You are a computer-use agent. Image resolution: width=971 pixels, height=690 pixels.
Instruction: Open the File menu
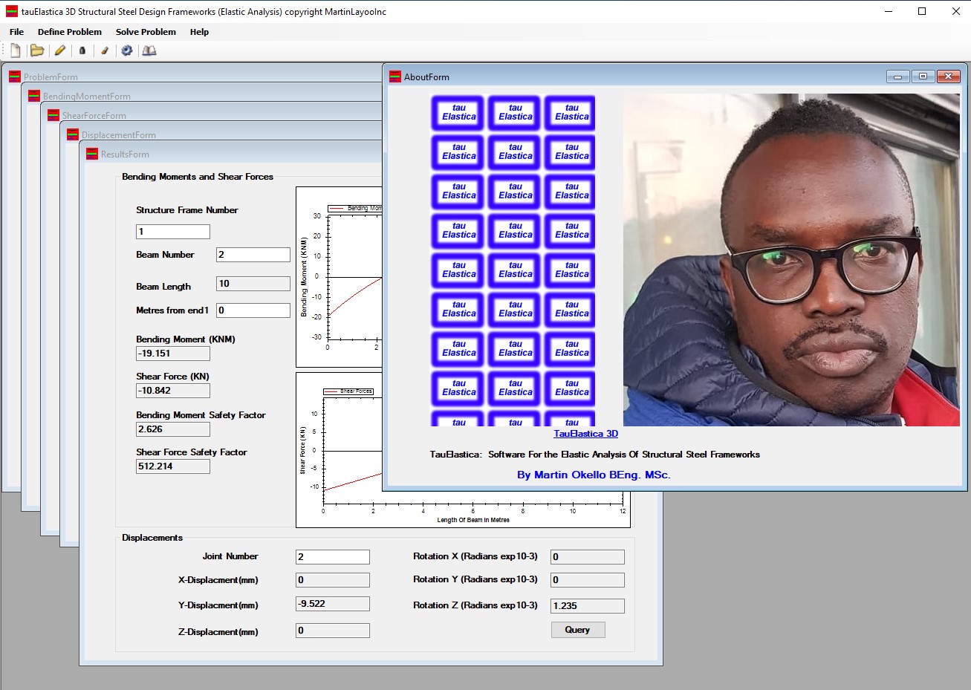click(x=16, y=32)
